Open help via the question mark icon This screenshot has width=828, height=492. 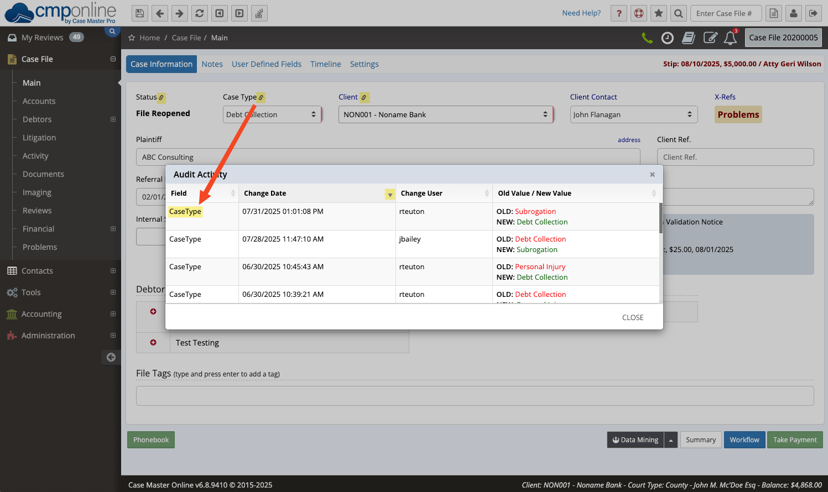[x=618, y=13]
